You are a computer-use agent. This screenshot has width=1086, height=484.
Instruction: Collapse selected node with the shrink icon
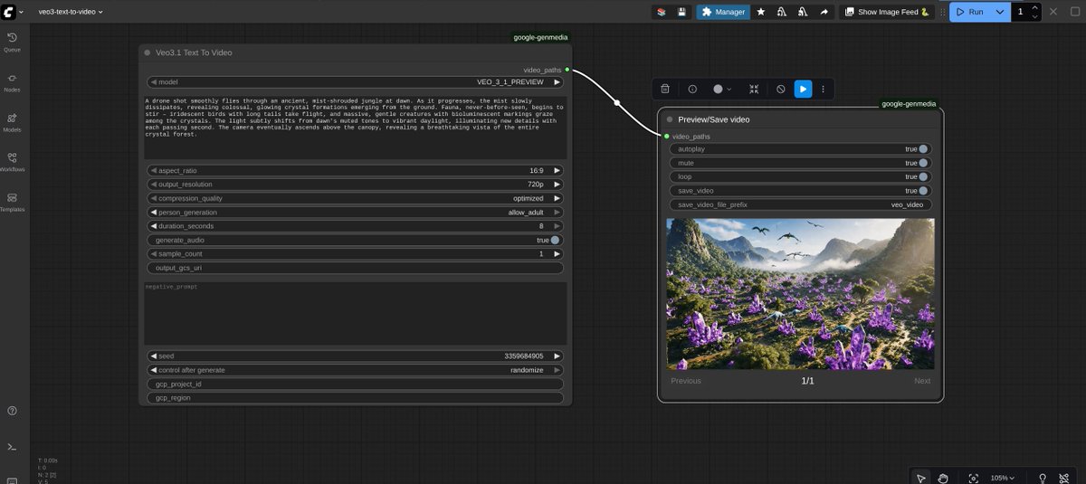tap(754, 89)
